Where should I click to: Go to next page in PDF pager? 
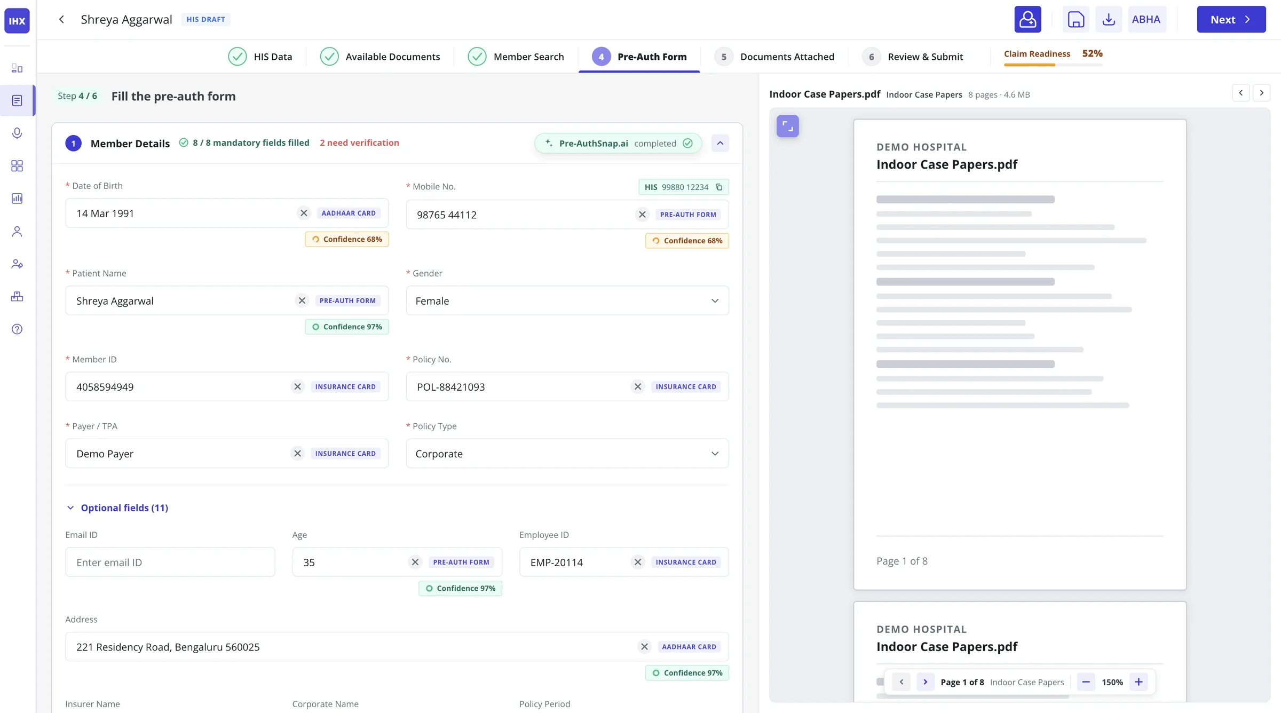(926, 682)
